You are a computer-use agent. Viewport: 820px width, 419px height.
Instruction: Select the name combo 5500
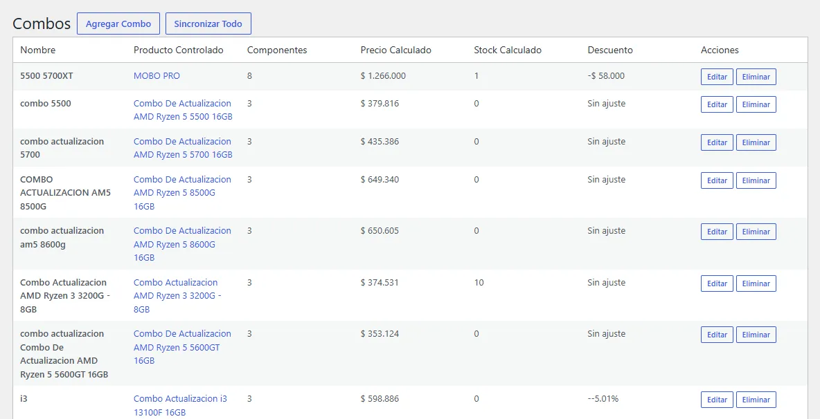click(46, 103)
